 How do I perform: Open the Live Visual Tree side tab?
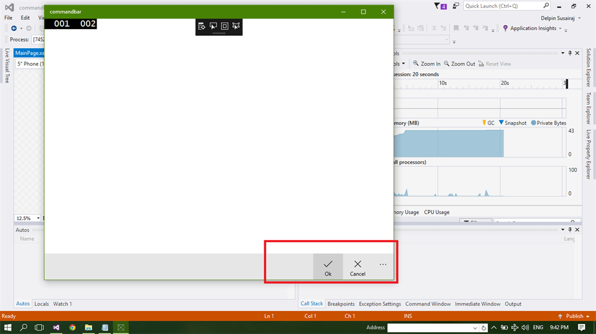[7, 65]
